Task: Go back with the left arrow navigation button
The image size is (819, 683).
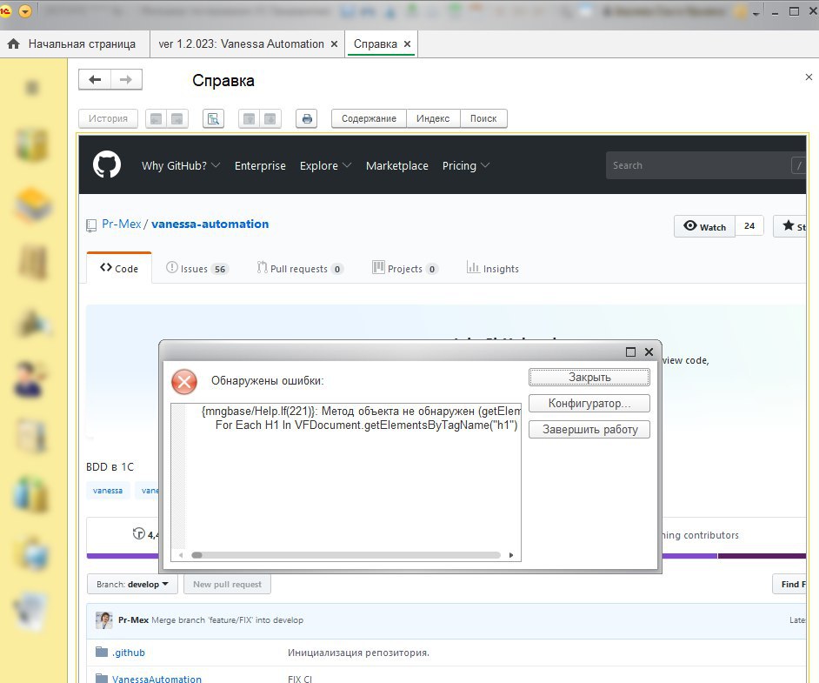Action: pyautogui.click(x=95, y=79)
